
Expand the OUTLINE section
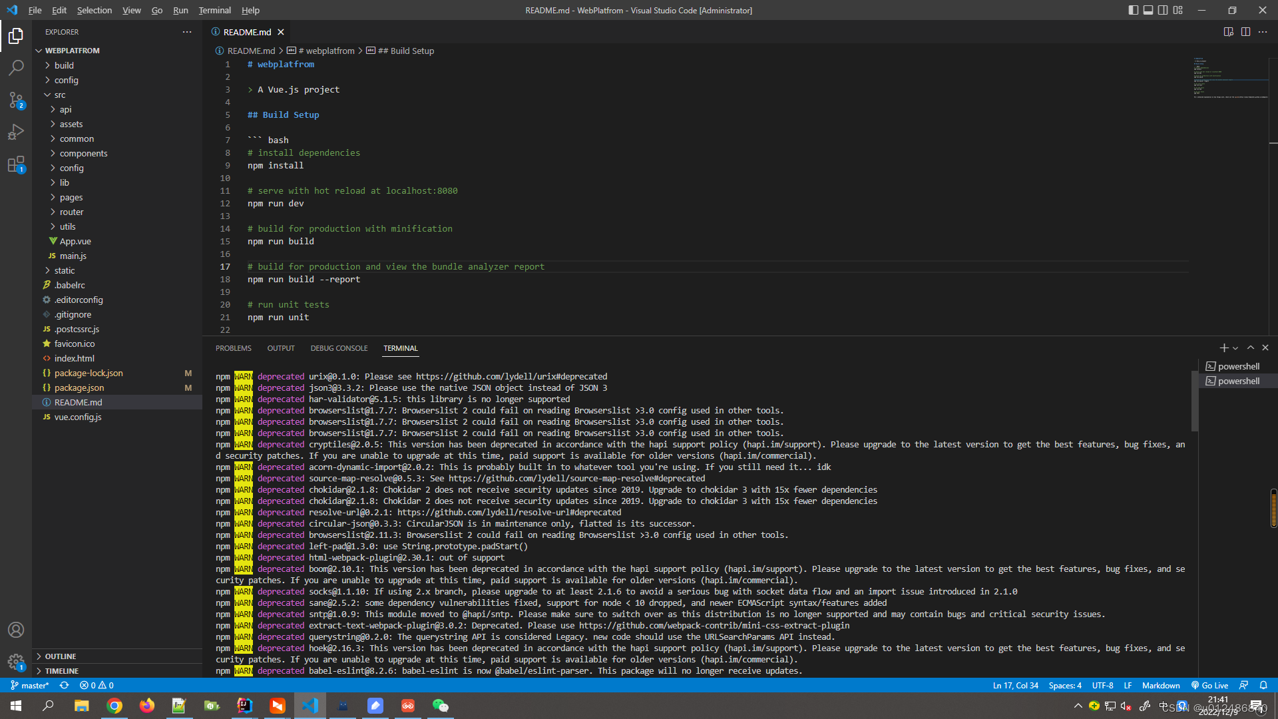(x=61, y=656)
